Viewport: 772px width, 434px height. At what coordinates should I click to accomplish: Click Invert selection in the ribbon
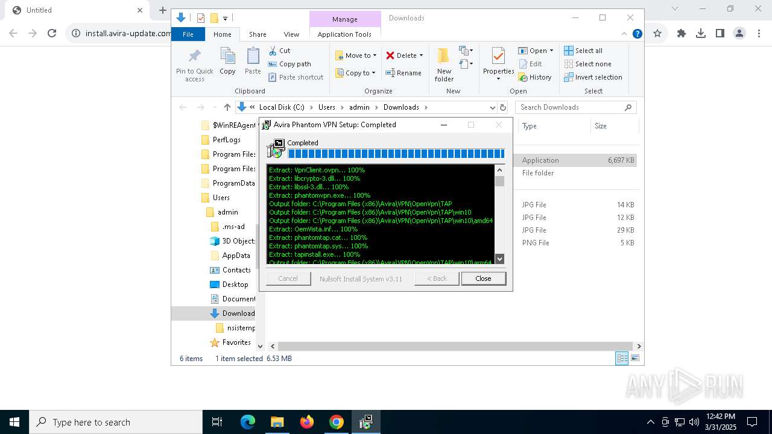(x=593, y=77)
